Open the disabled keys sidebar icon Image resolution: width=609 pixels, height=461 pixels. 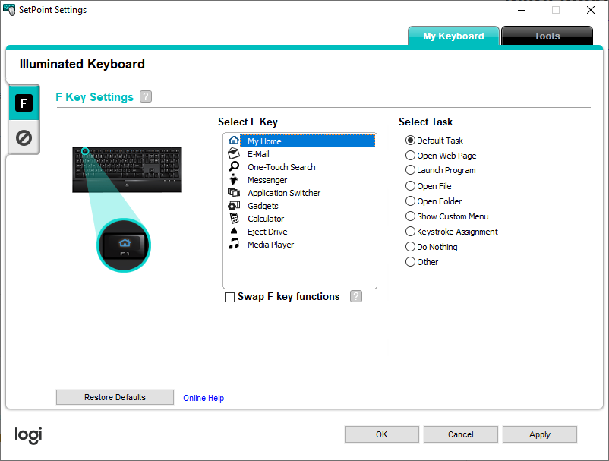pos(24,138)
